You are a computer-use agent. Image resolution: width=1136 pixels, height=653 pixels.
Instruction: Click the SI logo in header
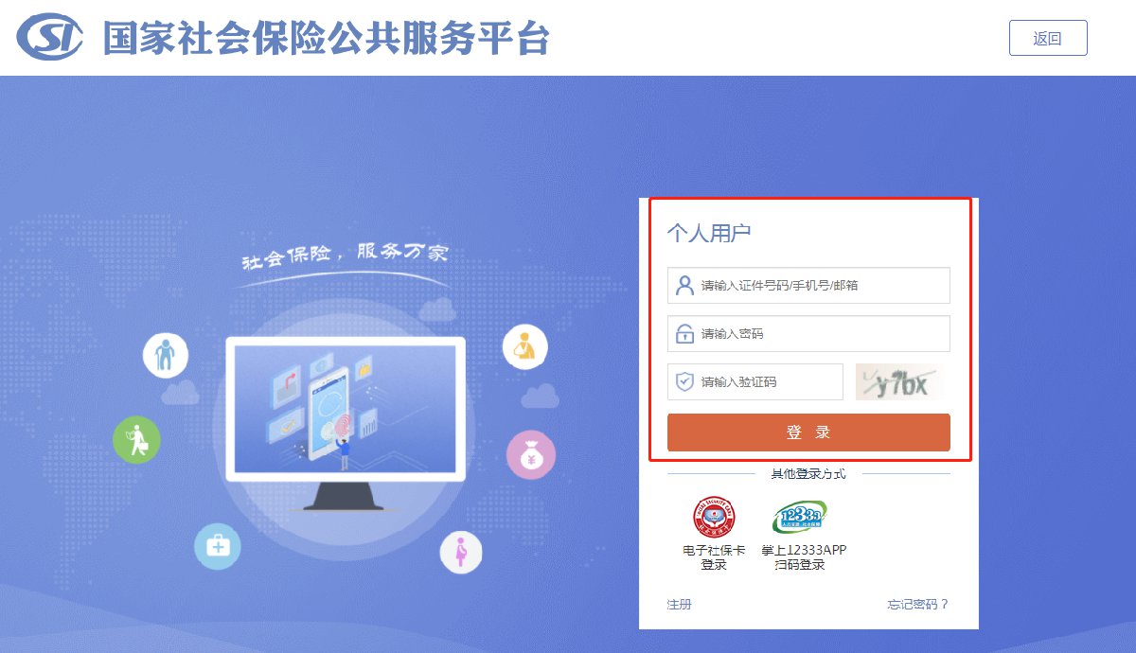pyautogui.click(x=51, y=38)
